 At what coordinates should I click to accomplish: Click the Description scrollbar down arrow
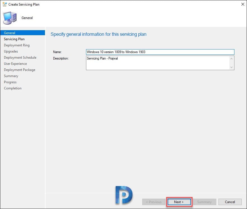[x=231, y=67]
